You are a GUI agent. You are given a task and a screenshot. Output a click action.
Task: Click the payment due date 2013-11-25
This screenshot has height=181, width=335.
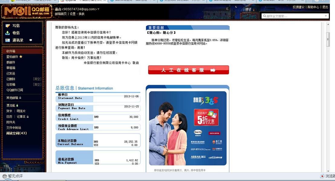pyautogui.click(x=132, y=106)
